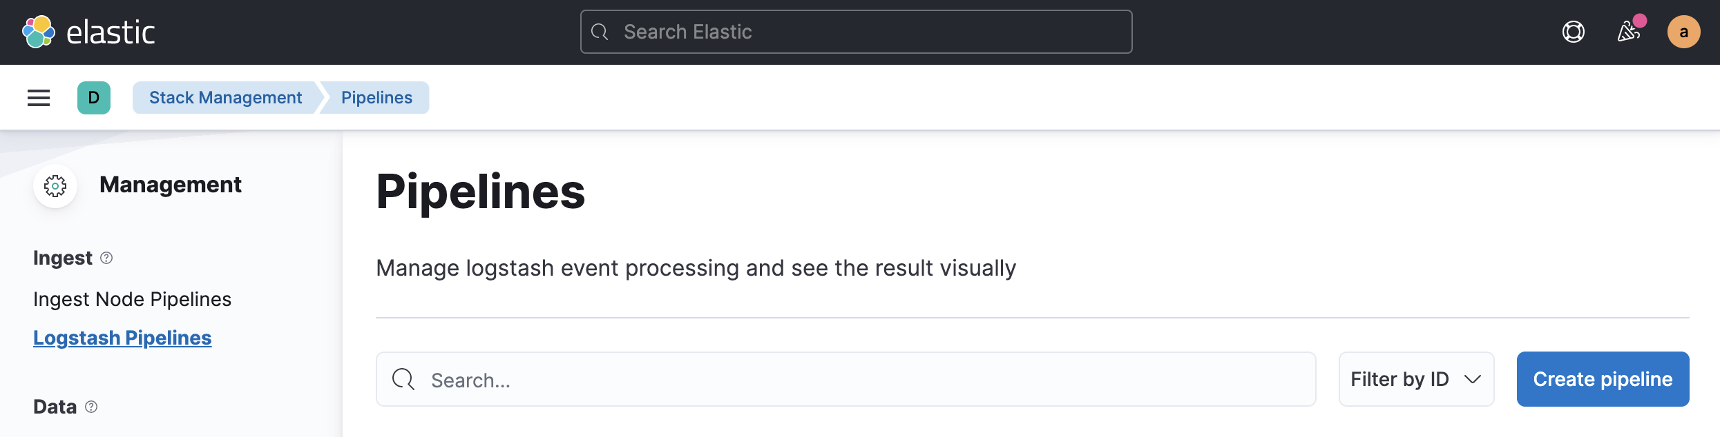Viewport: 1720px width, 437px height.
Task: Focus the pipelines Search field
Action: 845,379
